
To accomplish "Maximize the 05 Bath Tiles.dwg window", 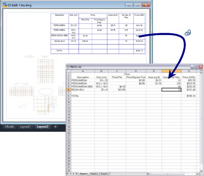I will (138, 5).
